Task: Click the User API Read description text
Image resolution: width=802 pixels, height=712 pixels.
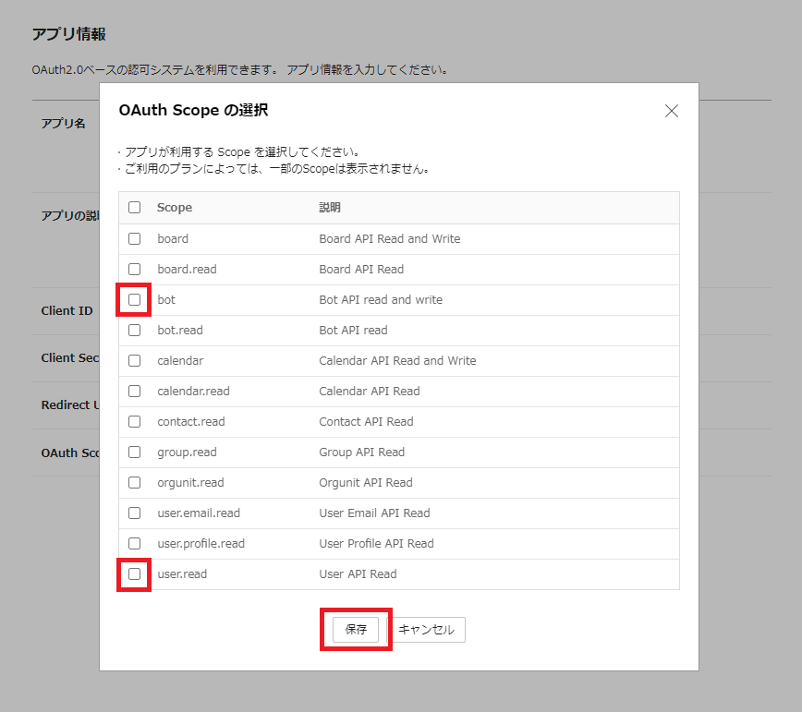Action: tap(358, 573)
